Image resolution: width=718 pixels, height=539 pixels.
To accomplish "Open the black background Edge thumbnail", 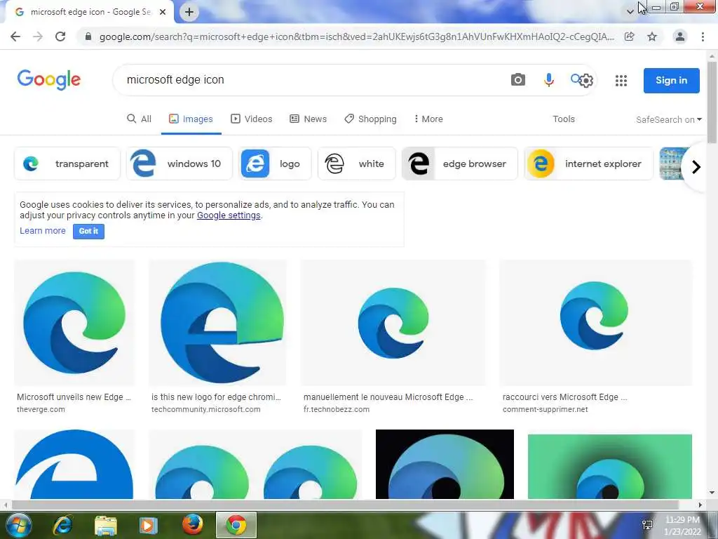I will (445, 464).
